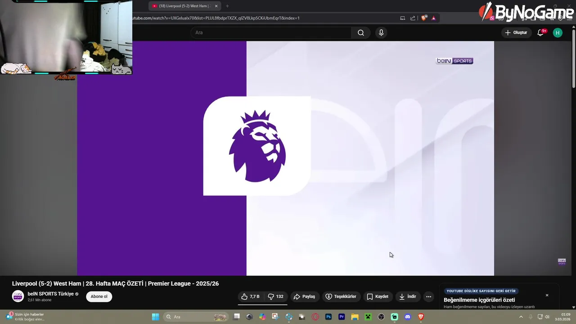Viewport: 576px width, 324px height.
Task: Click the "Teşekkürler" thanks button
Action: point(341,297)
